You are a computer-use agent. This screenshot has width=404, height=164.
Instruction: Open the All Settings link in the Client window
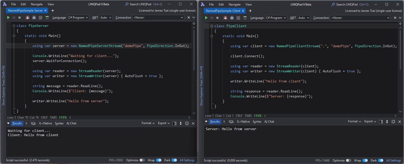[x=393, y=160]
